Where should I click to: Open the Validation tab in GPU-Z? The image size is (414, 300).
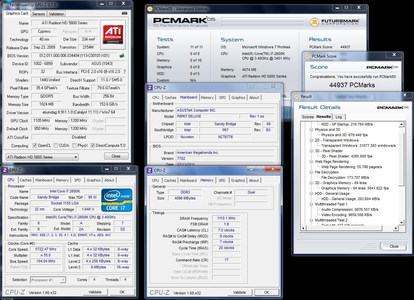[x=56, y=14]
